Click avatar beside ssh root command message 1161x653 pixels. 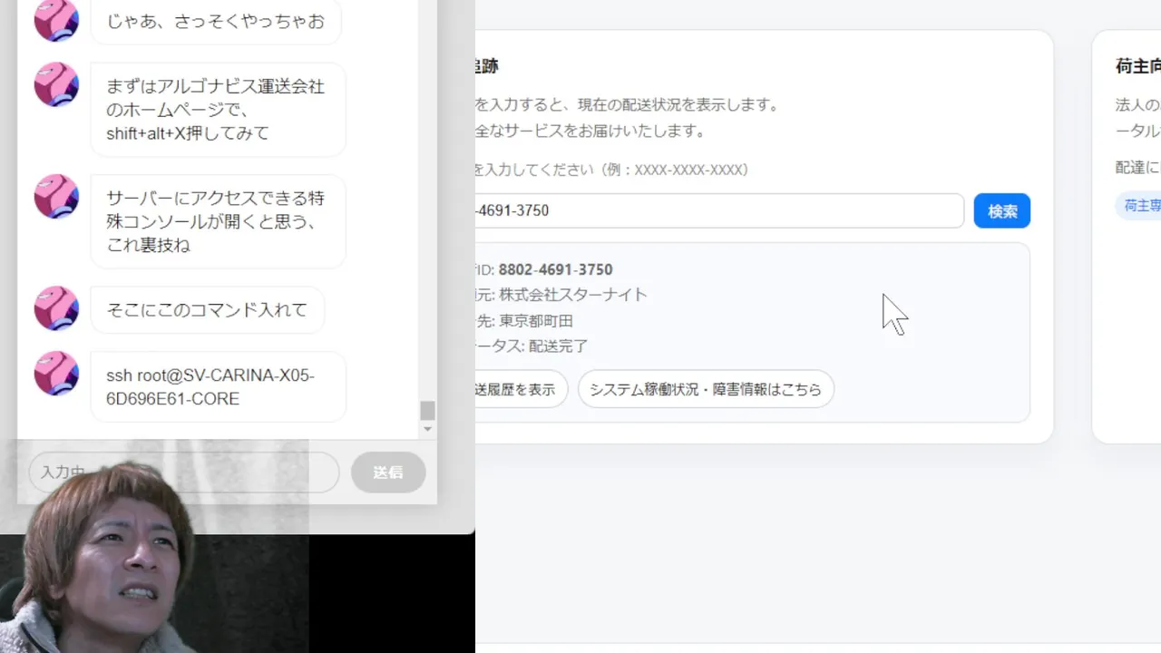[x=56, y=374]
